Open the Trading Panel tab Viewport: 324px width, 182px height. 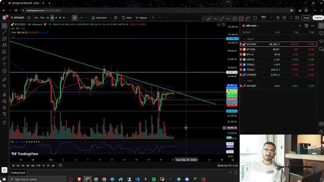[18, 173]
